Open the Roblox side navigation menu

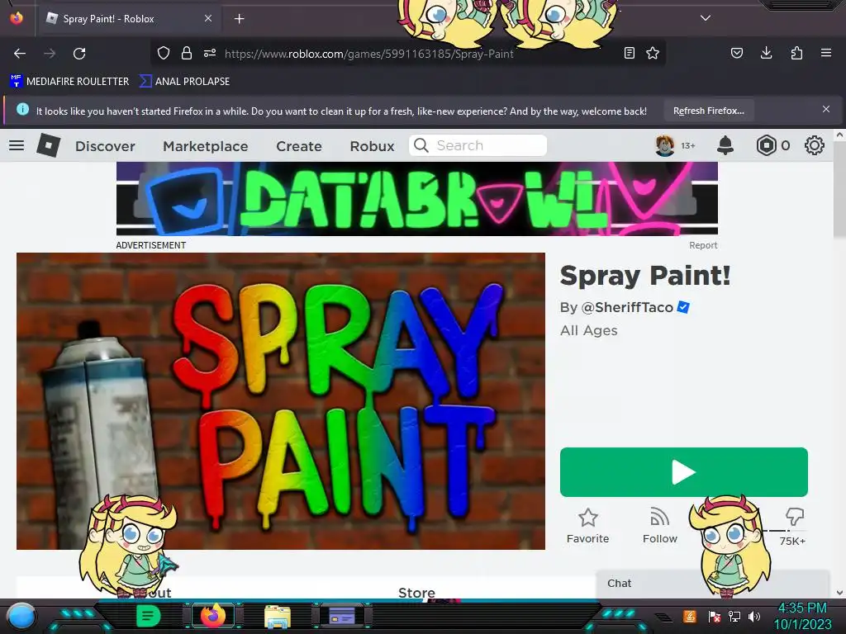point(17,145)
